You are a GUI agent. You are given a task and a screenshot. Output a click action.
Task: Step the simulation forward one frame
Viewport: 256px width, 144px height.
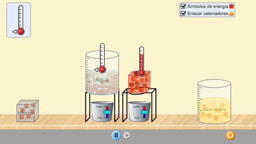[x=126, y=135]
